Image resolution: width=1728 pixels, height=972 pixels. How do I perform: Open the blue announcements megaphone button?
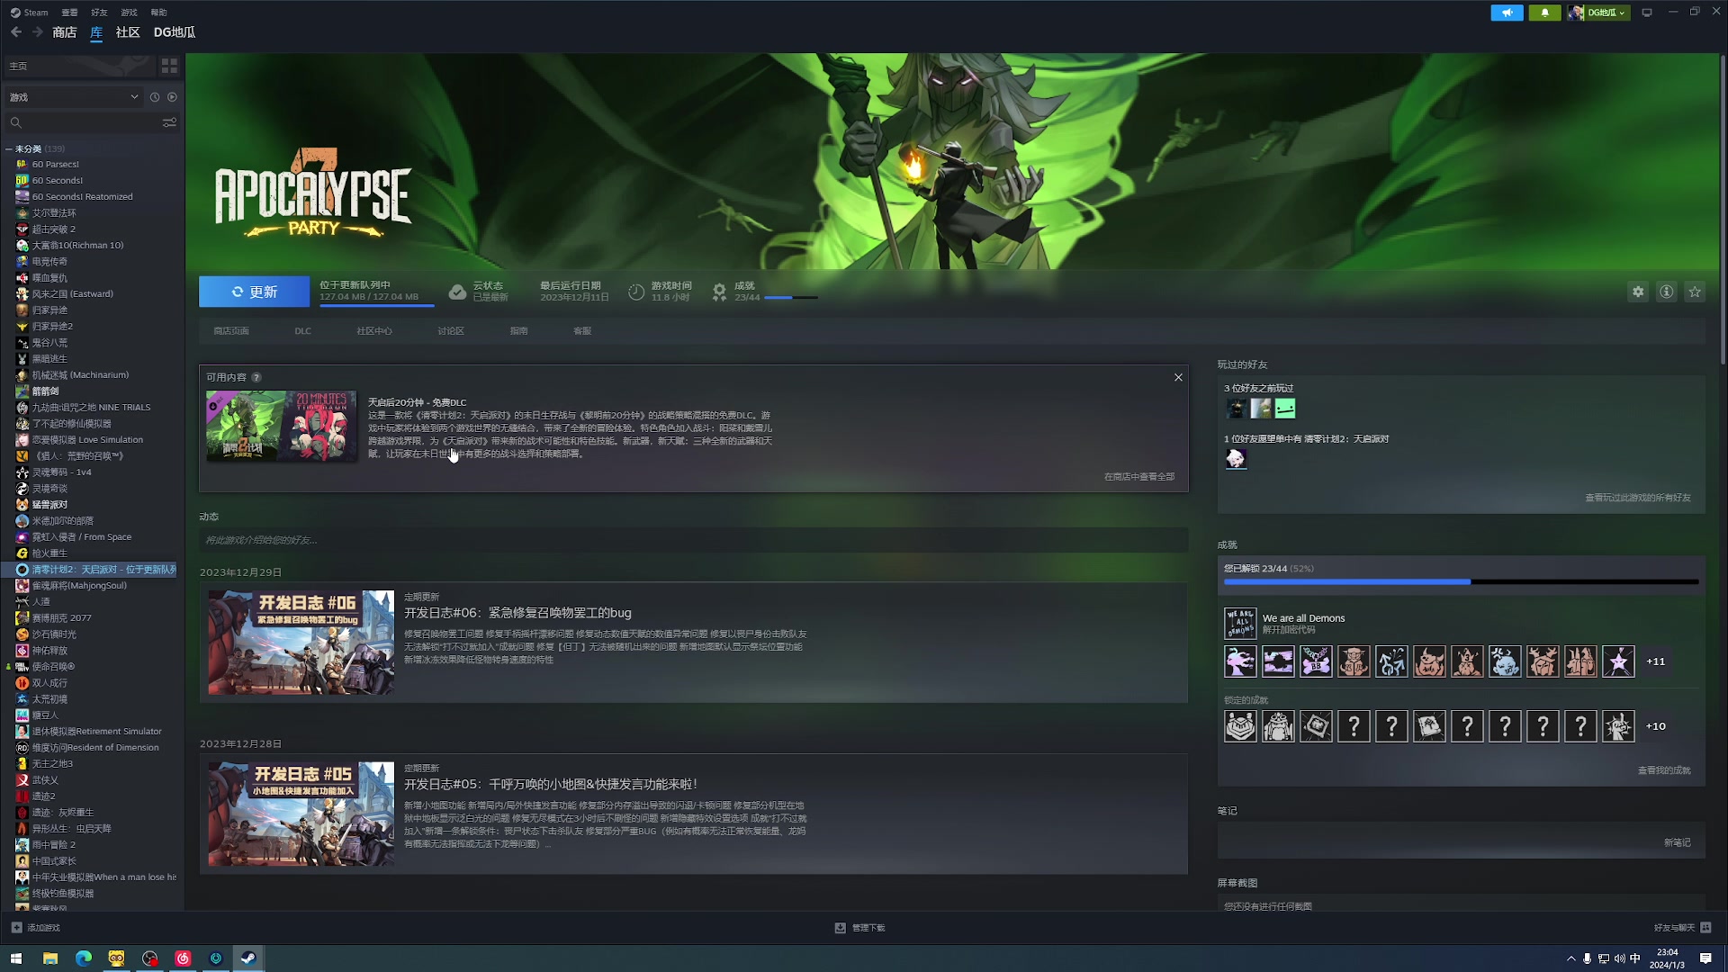point(1507,13)
